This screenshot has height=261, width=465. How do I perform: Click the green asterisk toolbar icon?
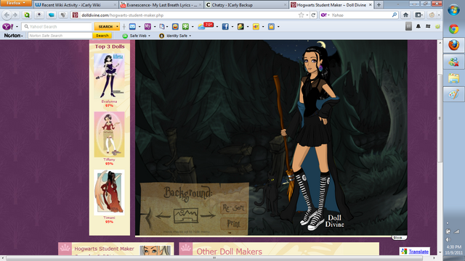click(185, 27)
